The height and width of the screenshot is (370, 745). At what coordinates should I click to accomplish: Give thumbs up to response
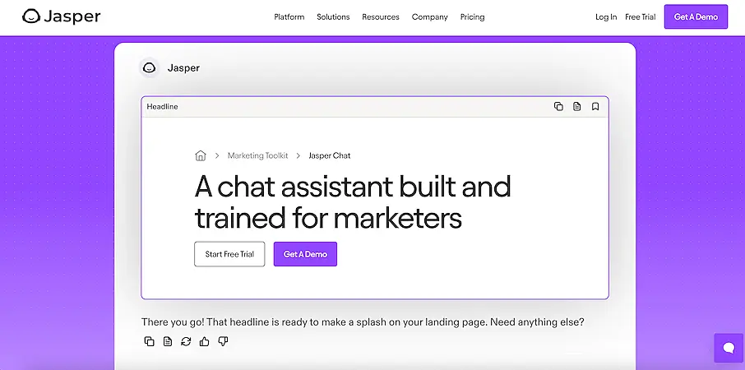(204, 341)
